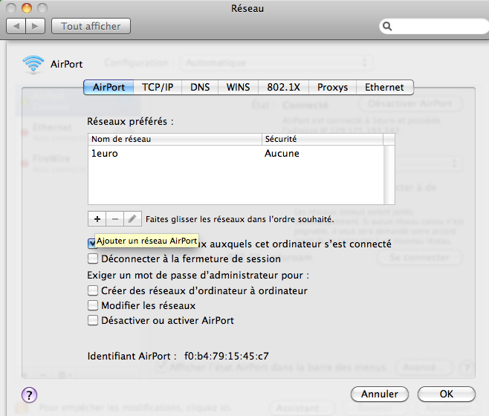Select the 1euro network row

coord(236,154)
